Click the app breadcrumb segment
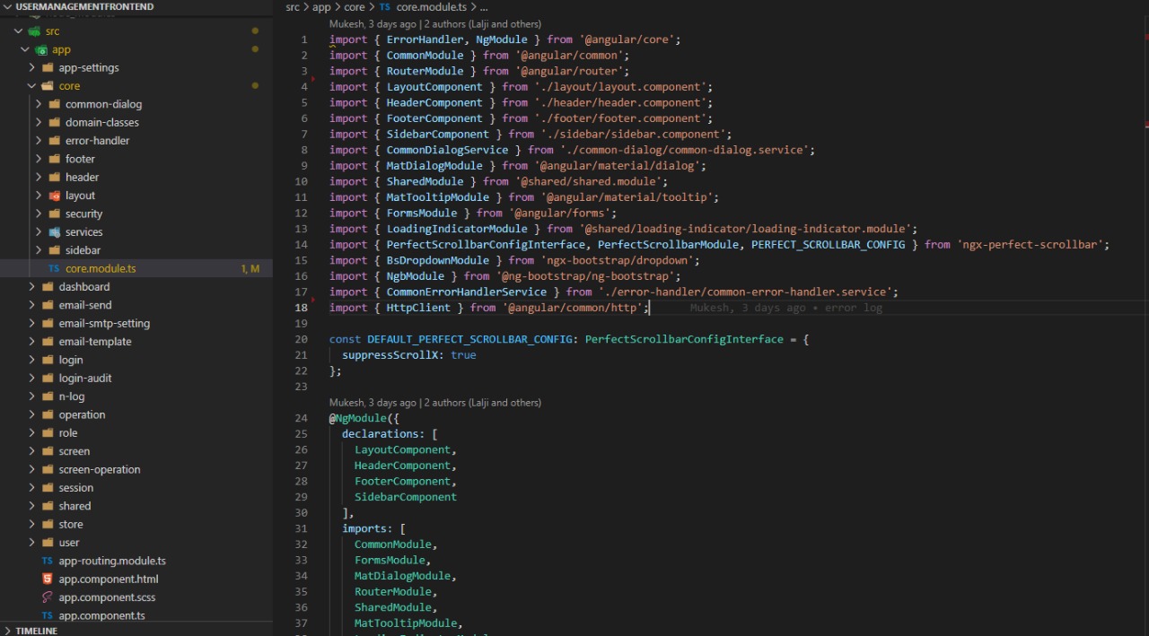The width and height of the screenshot is (1149, 636). point(321,7)
